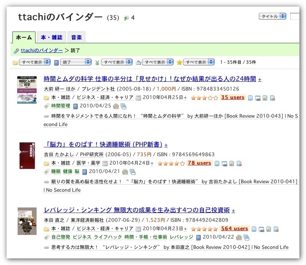Click the last document icon beside 564 users
This screenshot has height=265, width=306.
(276, 229)
